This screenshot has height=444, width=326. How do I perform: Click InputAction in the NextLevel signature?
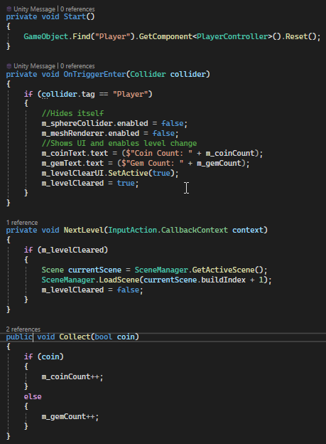[x=132, y=230]
